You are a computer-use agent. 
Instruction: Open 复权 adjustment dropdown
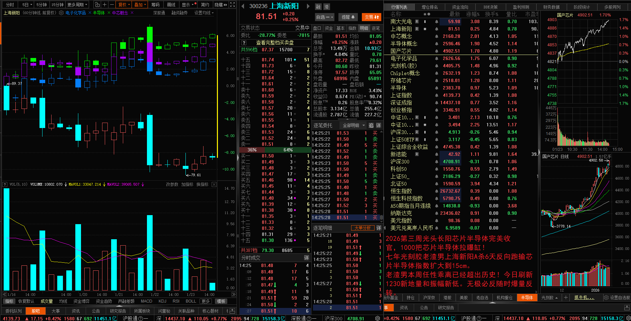[x=124, y=5]
